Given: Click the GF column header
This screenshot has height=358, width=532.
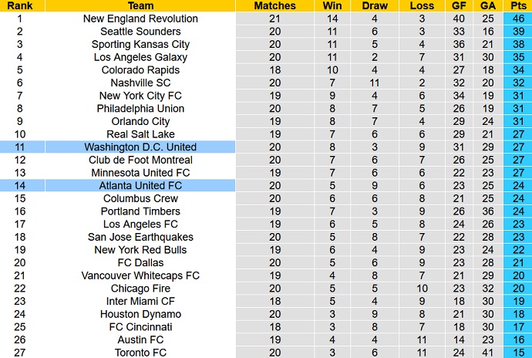Looking at the screenshot, I should tap(460, 5).
